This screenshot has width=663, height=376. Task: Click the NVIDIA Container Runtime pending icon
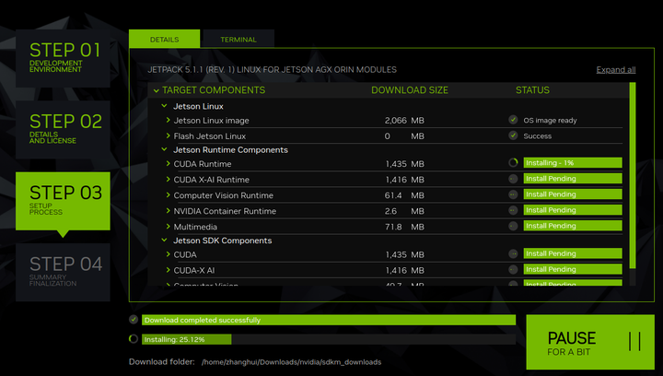tap(513, 210)
